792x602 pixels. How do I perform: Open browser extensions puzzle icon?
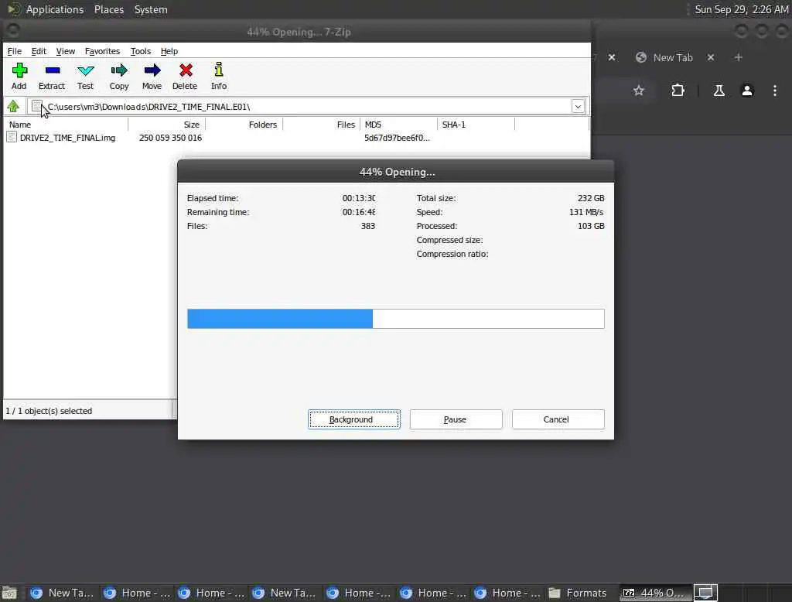click(x=678, y=91)
